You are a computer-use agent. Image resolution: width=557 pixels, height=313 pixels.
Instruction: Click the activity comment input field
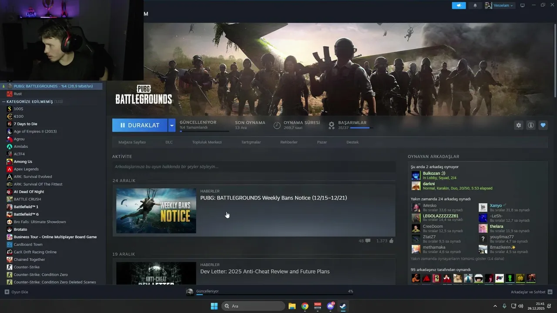click(254, 166)
